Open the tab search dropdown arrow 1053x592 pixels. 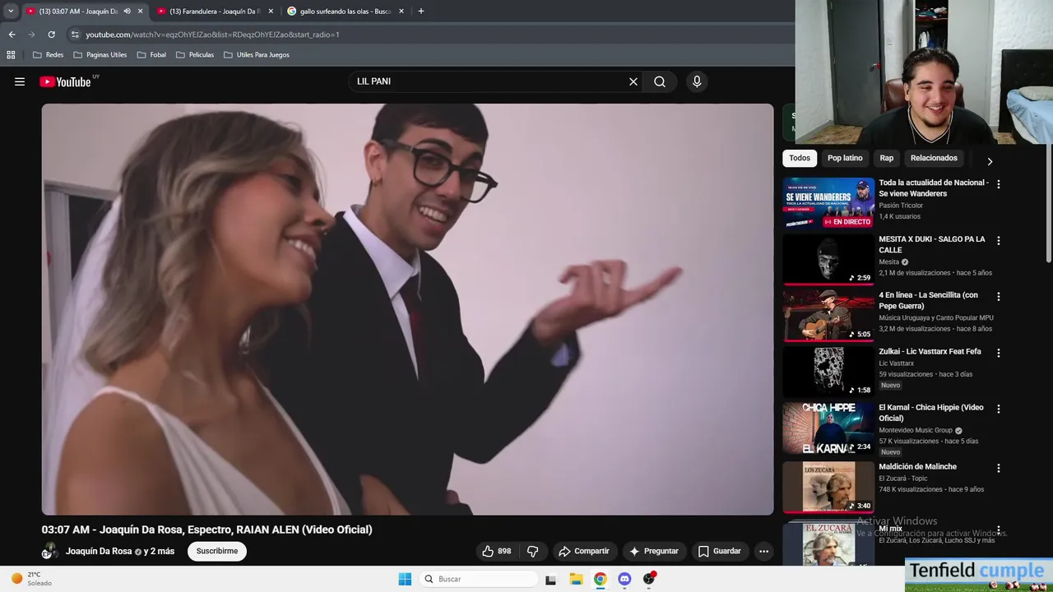[x=10, y=12]
